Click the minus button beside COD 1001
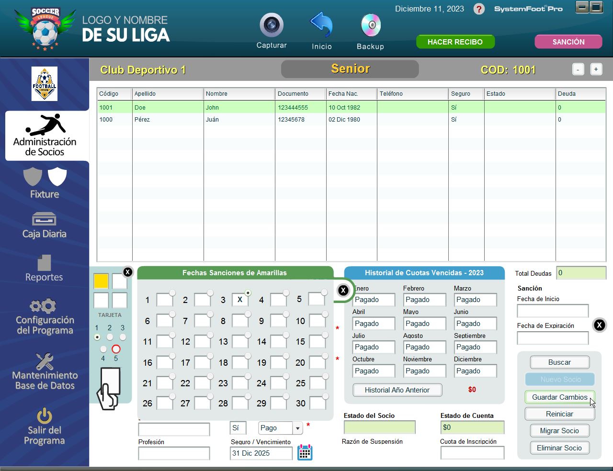613x471 pixels. pyautogui.click(x=578, y=69)
